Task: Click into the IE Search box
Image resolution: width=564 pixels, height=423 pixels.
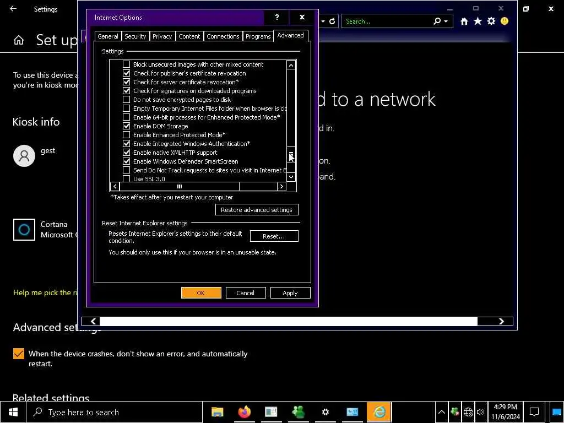Action: click(x=387, y=21)
